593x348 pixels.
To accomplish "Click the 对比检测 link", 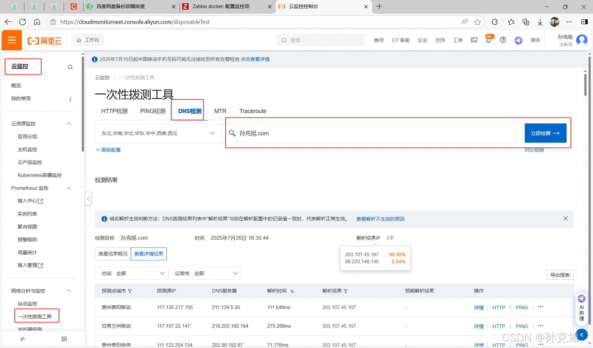I will (x=534, y=150).
